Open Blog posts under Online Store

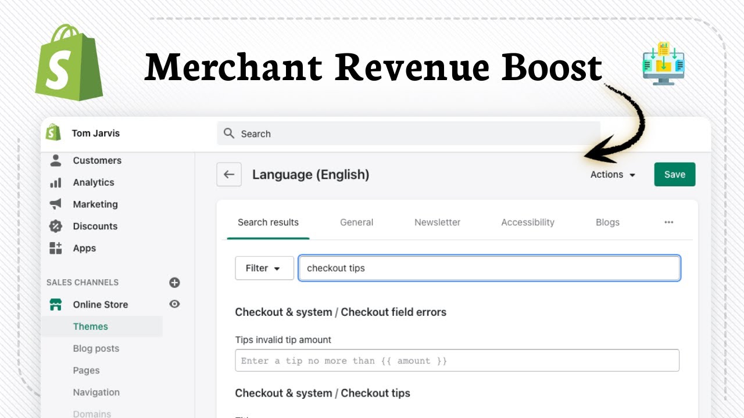(x=96, y=348)
